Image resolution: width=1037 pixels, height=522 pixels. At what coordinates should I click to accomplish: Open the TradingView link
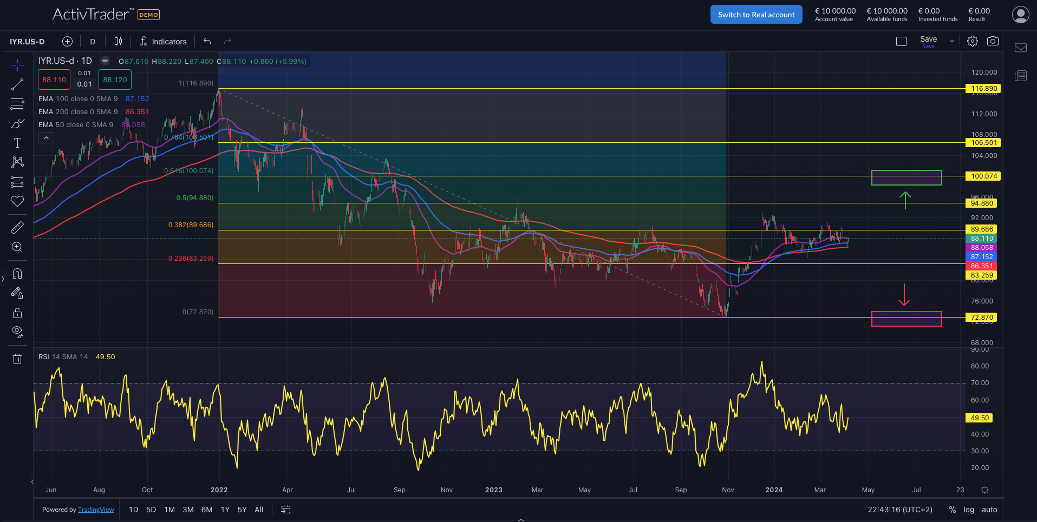point(96,509)
